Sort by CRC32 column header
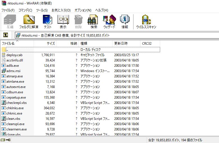219x143 pixels. pos(150,43)
